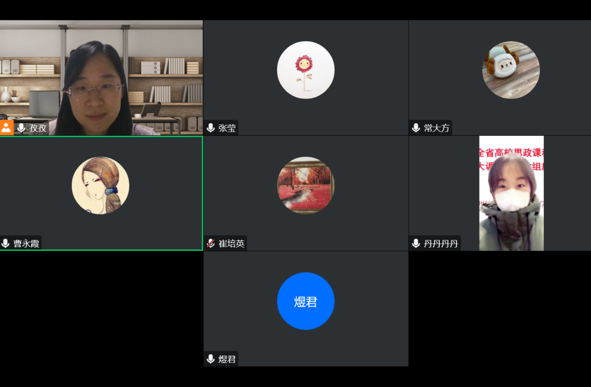The image size is (591, 387).
Task: Click the autumn forest painting avatar
Action: pyautogui.click(x=306, y=185)
